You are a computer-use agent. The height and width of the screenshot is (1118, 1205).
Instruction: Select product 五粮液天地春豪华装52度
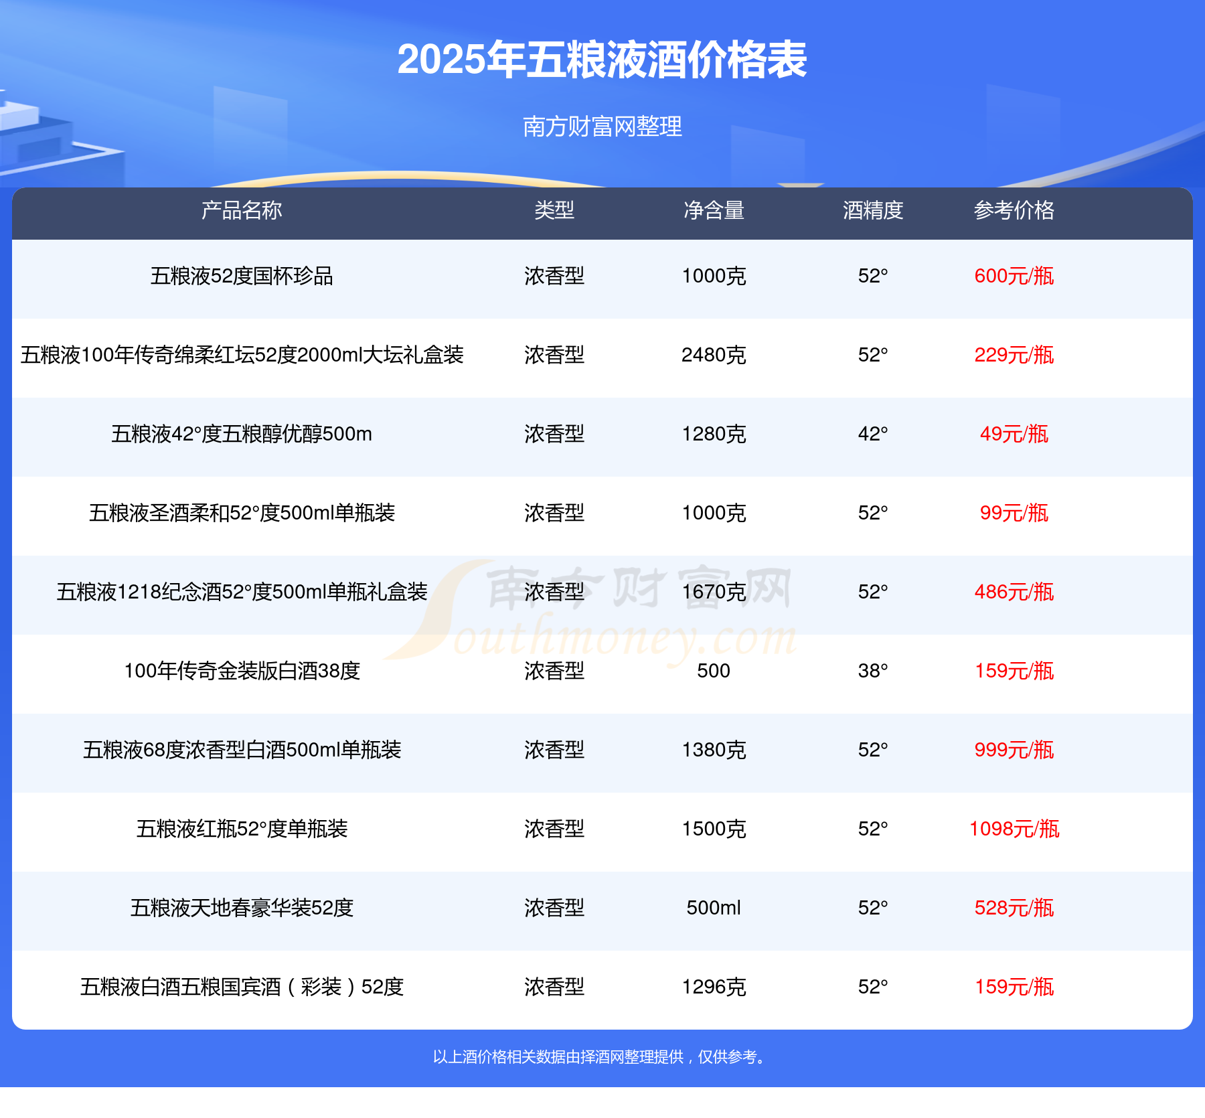pyautogui.click(x=242, y=908)
